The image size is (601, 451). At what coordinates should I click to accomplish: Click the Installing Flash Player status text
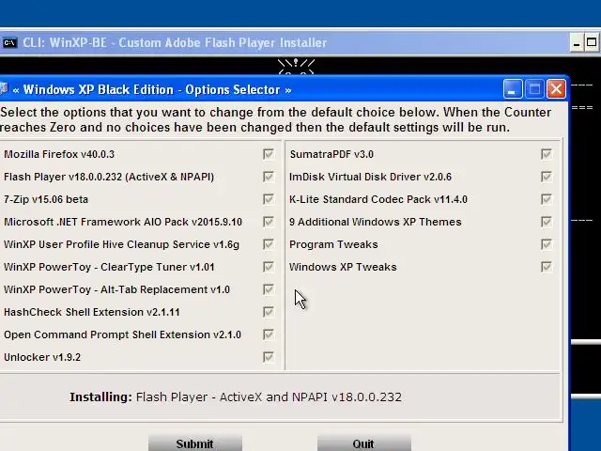(236, 397)
